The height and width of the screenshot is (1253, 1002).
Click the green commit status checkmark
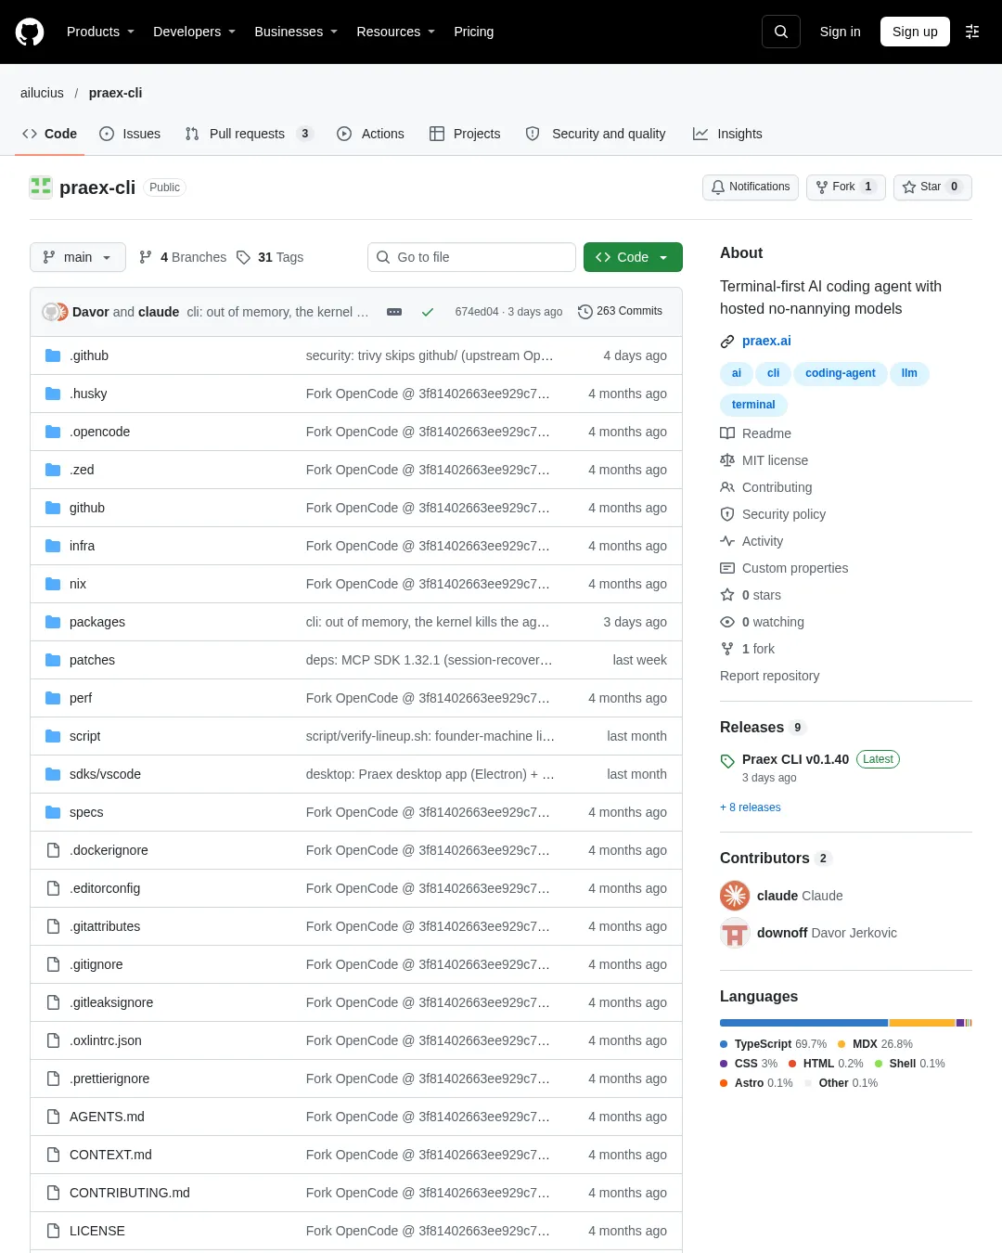[428, 312]
